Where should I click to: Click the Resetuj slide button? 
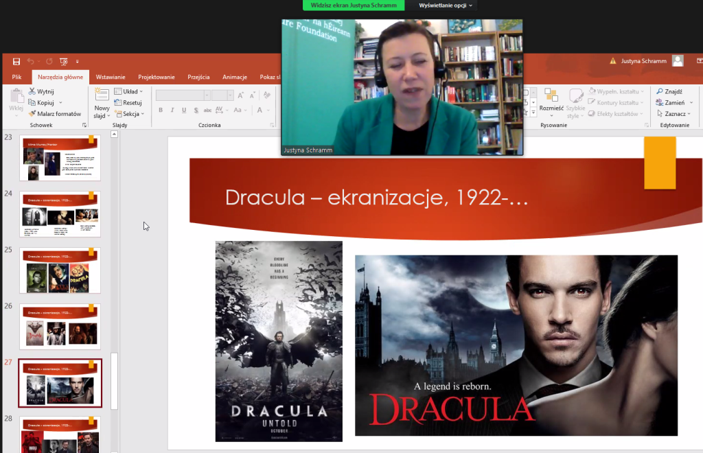click(x=128, y=102)
